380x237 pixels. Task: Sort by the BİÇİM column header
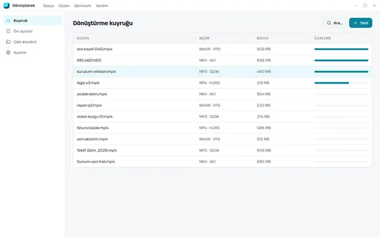point(204,38)
